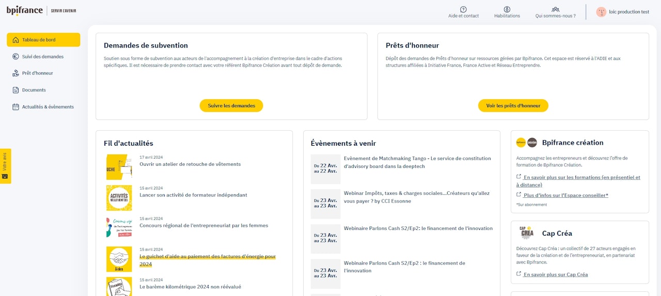661x296 pixels.
Task: Open news Le barème kilométrique 2024 non réévalué
Action: point(190,287)
